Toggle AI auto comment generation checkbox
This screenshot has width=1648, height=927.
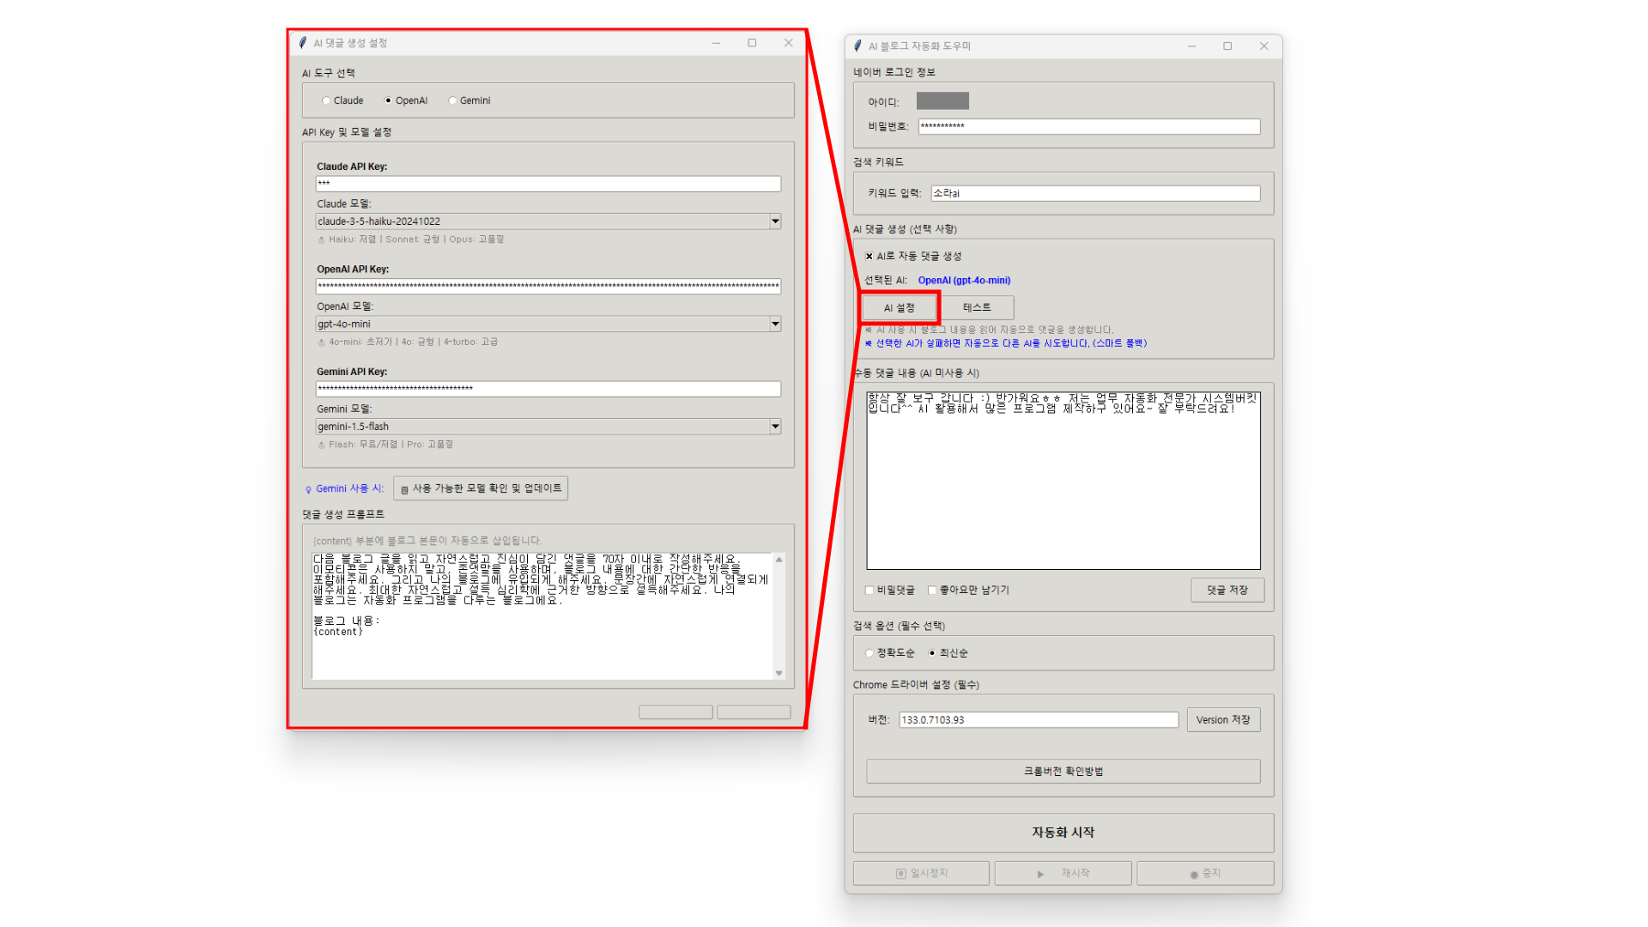pos(869,256)
